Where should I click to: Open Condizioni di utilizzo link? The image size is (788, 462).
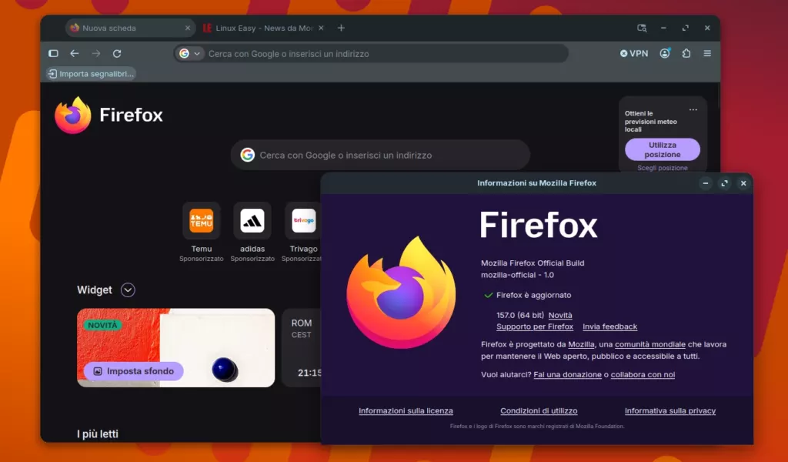(x=539, y=410)
